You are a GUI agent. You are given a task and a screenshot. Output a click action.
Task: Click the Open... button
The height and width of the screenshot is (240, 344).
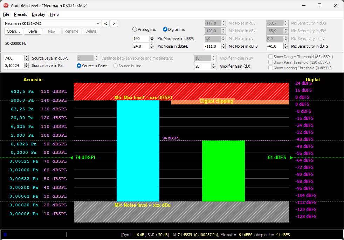(x=14, y=31)
